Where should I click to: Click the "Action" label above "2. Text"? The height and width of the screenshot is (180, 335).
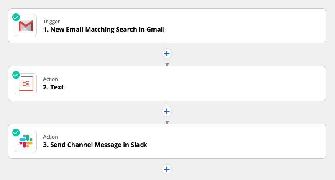(x=51, y=79)
